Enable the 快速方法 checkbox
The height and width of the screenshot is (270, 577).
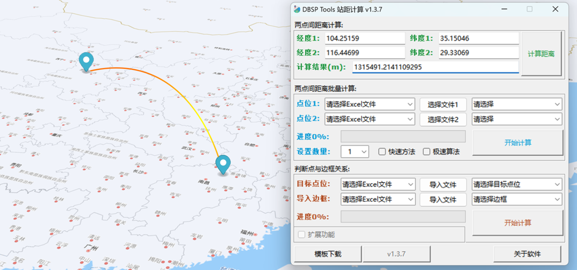382,152
